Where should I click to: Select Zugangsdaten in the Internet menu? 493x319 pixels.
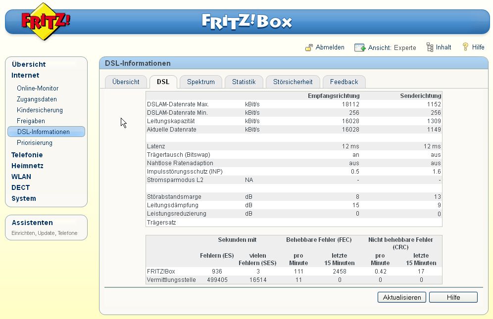[x=37, y=99]
